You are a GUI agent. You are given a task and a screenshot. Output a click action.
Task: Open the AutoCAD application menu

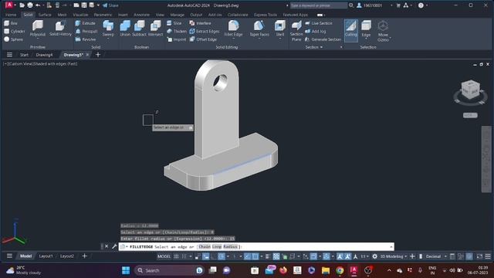9,5
